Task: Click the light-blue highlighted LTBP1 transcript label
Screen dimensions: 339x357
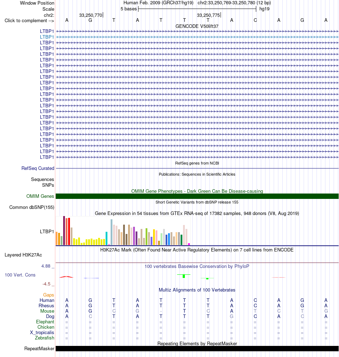Action: 47,37
